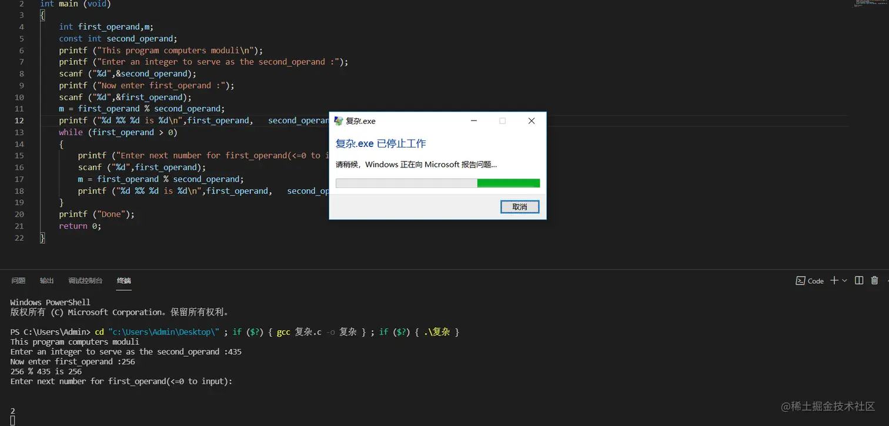Click the printf 'Enter an integer to serve' code line
Screen dimensions: 889x426
pyautogui.click(x=204, y=62)
